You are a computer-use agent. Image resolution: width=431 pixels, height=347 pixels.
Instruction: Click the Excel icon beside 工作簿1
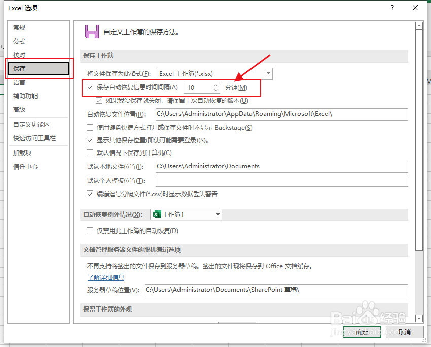[157, 214]
